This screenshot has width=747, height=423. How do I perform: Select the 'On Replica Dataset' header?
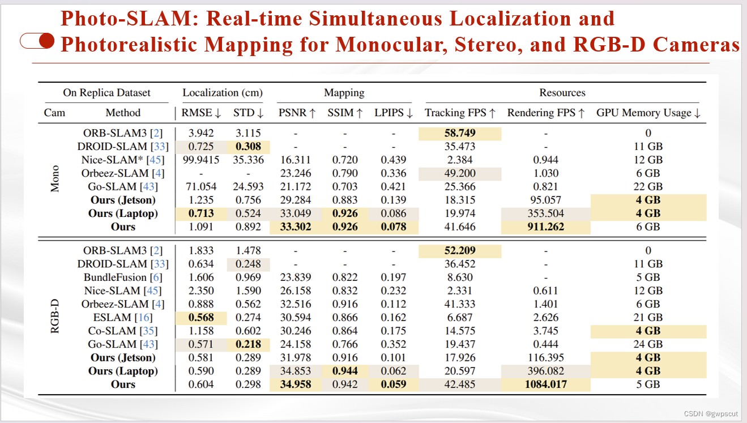107,93
